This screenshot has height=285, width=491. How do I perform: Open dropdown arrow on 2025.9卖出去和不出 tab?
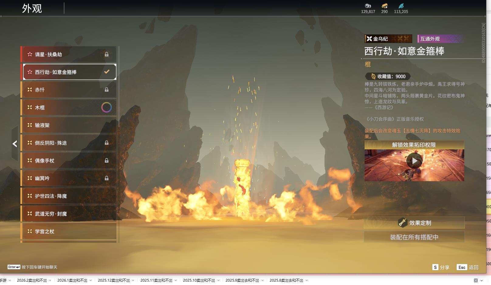(x=263, y=280)
